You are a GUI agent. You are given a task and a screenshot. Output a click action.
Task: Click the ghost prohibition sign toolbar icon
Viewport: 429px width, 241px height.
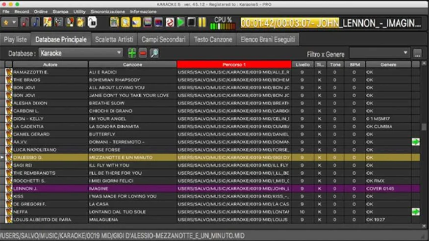coord(169,22)
